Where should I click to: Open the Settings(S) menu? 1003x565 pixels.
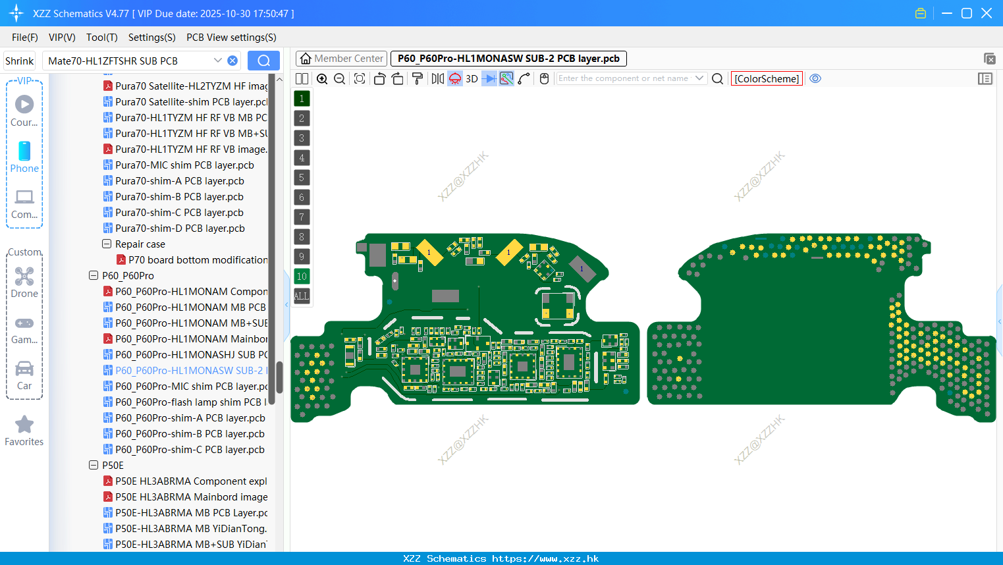tap(152, 38)
